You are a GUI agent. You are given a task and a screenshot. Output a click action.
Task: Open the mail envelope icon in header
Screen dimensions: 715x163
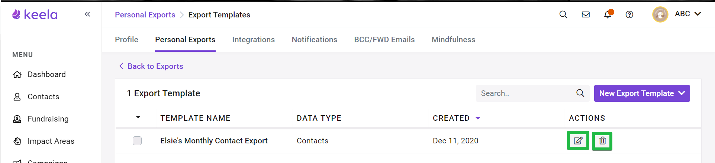tap(586, 14)
